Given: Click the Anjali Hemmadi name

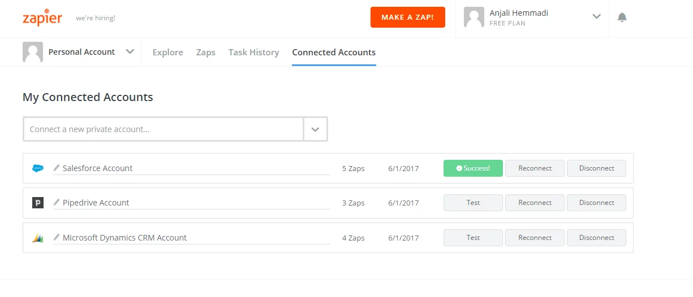Looking at the screenshot, I should point(519,13).
